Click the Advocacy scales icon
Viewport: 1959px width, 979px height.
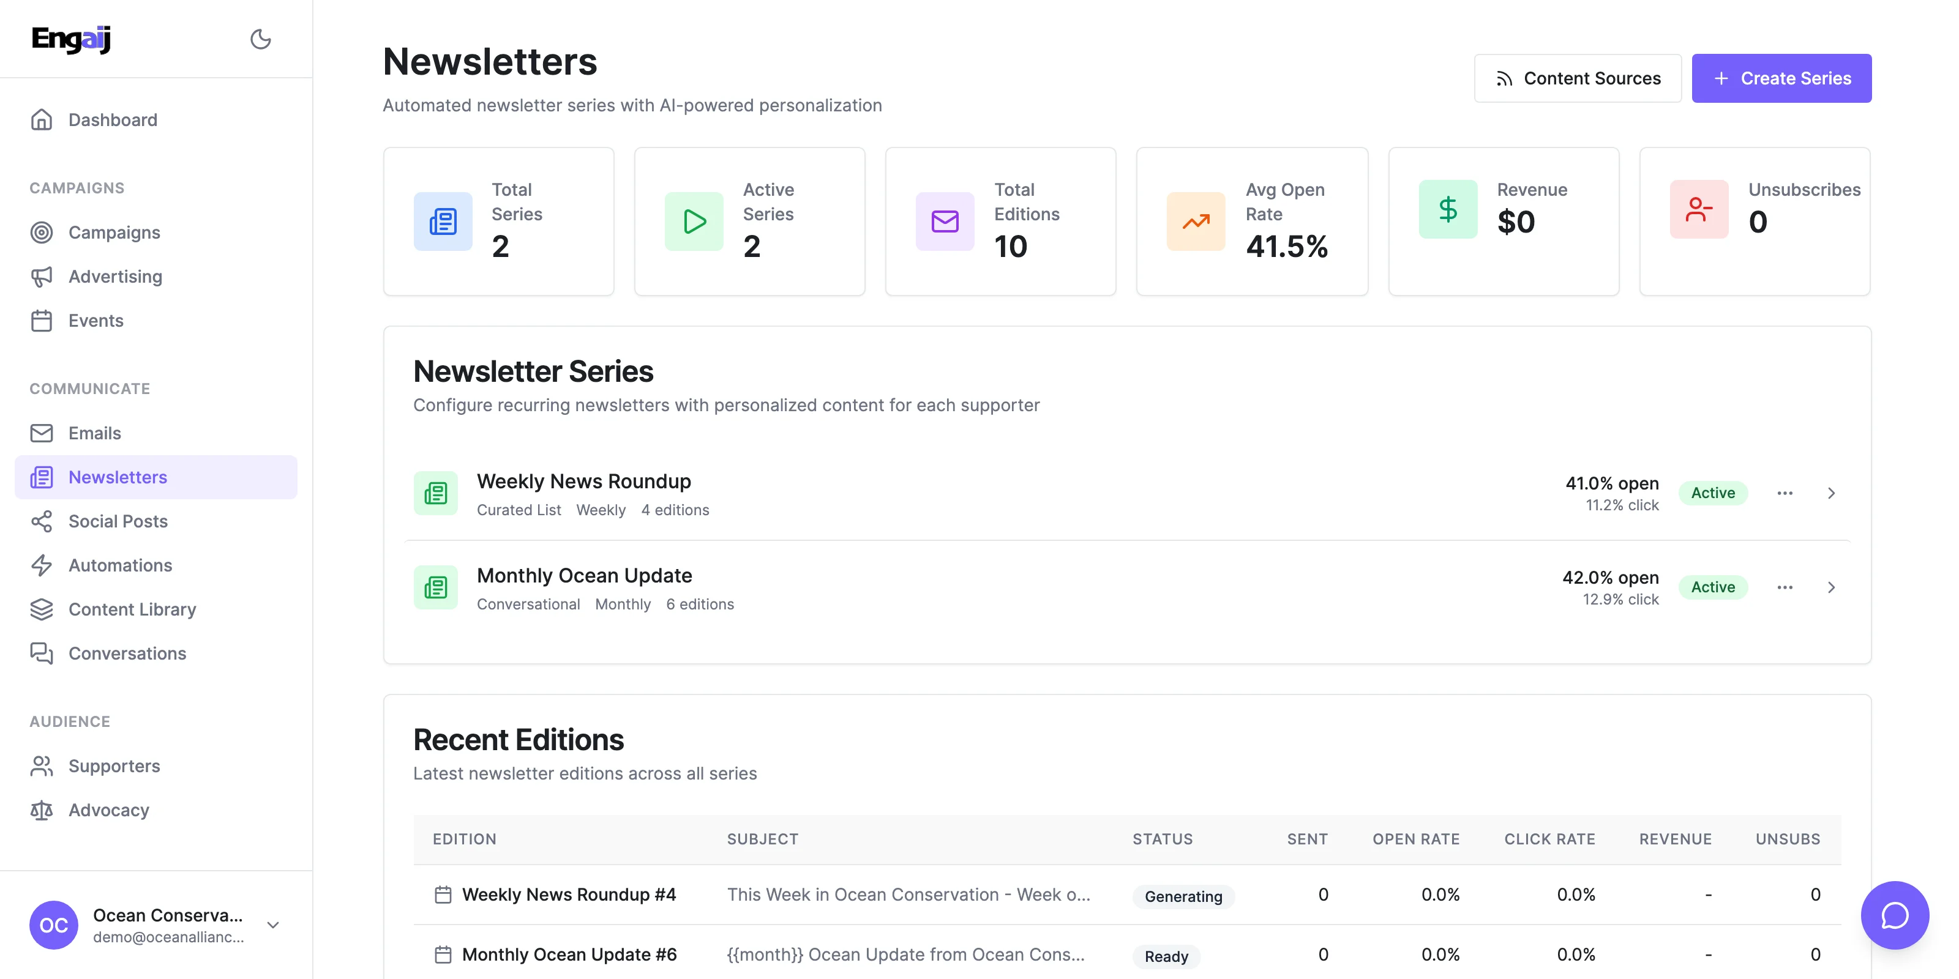[42, 810]
